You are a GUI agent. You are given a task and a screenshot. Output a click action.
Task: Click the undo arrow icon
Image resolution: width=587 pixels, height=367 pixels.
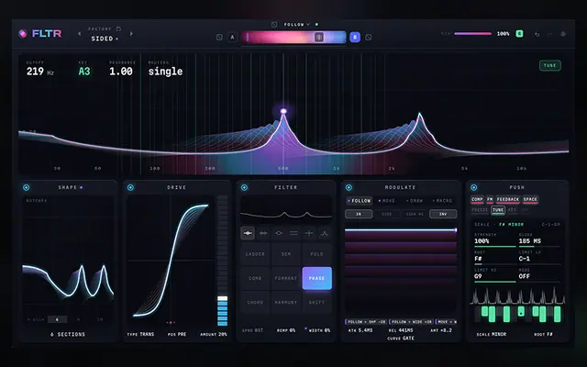[x=537, y=34]
